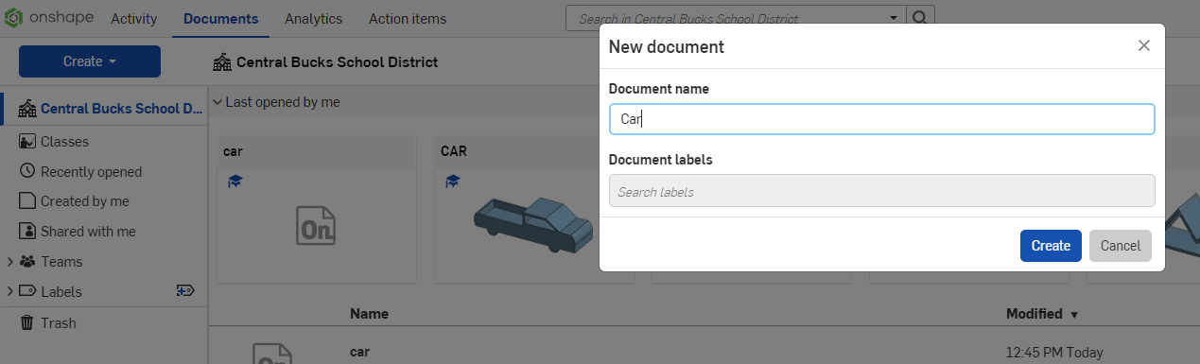Open the CAR document card with truck thumbnail

[533, 209]
